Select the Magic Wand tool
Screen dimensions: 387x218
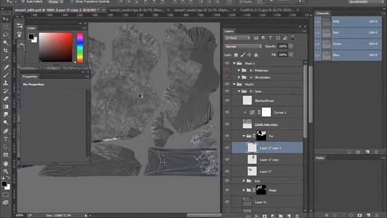click(5, 43)
